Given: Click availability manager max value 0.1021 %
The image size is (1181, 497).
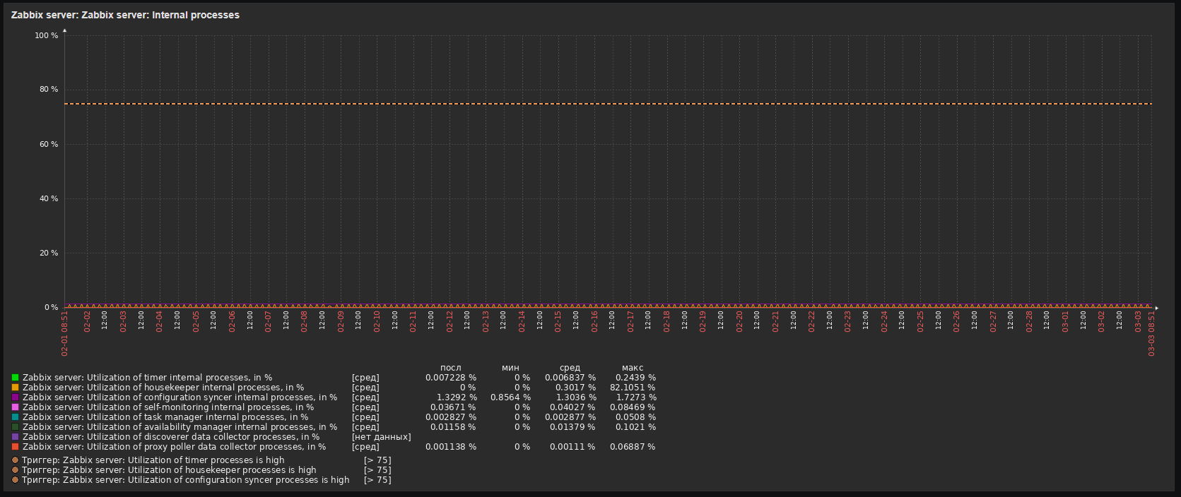Looking at the screenshot, I should point(635,427).
